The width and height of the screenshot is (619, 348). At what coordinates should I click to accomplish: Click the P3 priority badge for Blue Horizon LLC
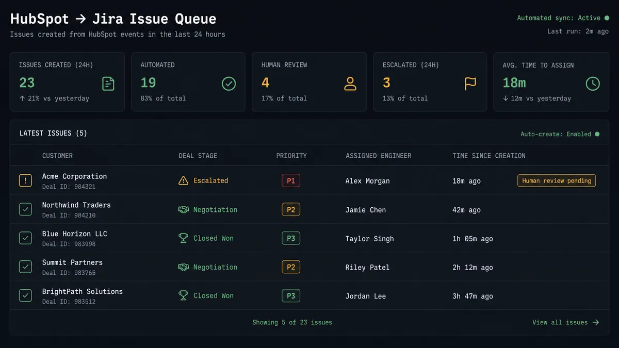[291, 238]
